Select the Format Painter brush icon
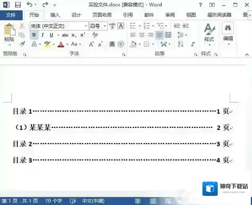This screenshot has height=205, width=252. [22, 44]
